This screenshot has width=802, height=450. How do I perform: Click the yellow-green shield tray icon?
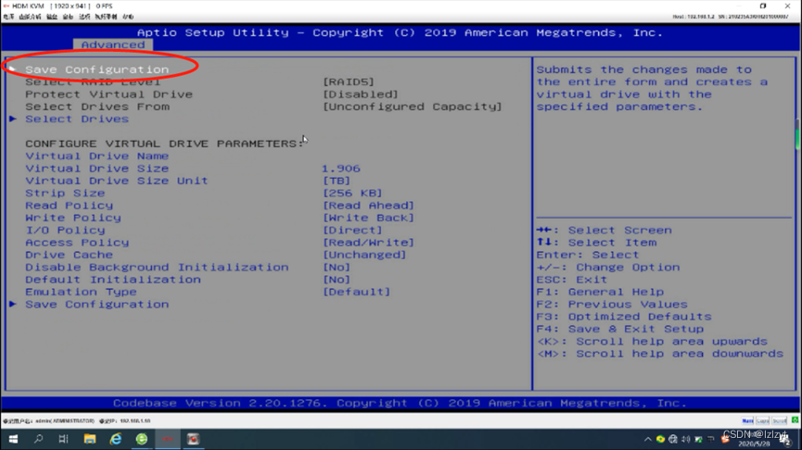pyautogui.click(x=660, y=439)
